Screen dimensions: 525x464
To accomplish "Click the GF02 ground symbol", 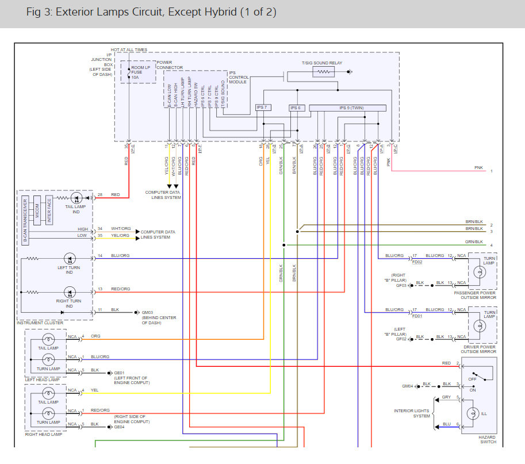I will 411,339.
